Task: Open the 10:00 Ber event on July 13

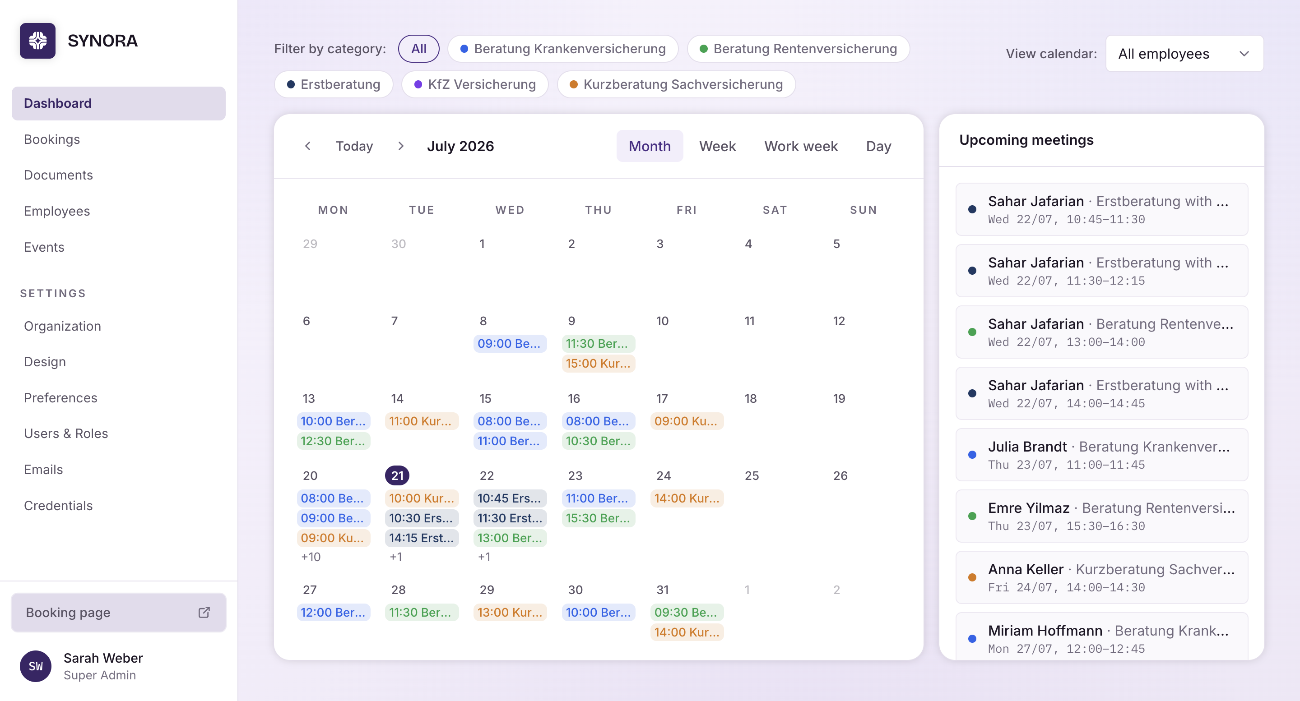Action: 334,420
